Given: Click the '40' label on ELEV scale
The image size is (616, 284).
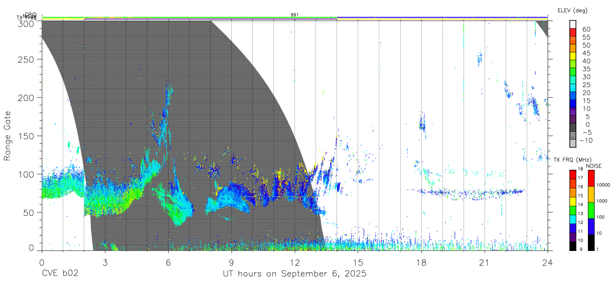Looking at the screenshot, I should (586, 61).
